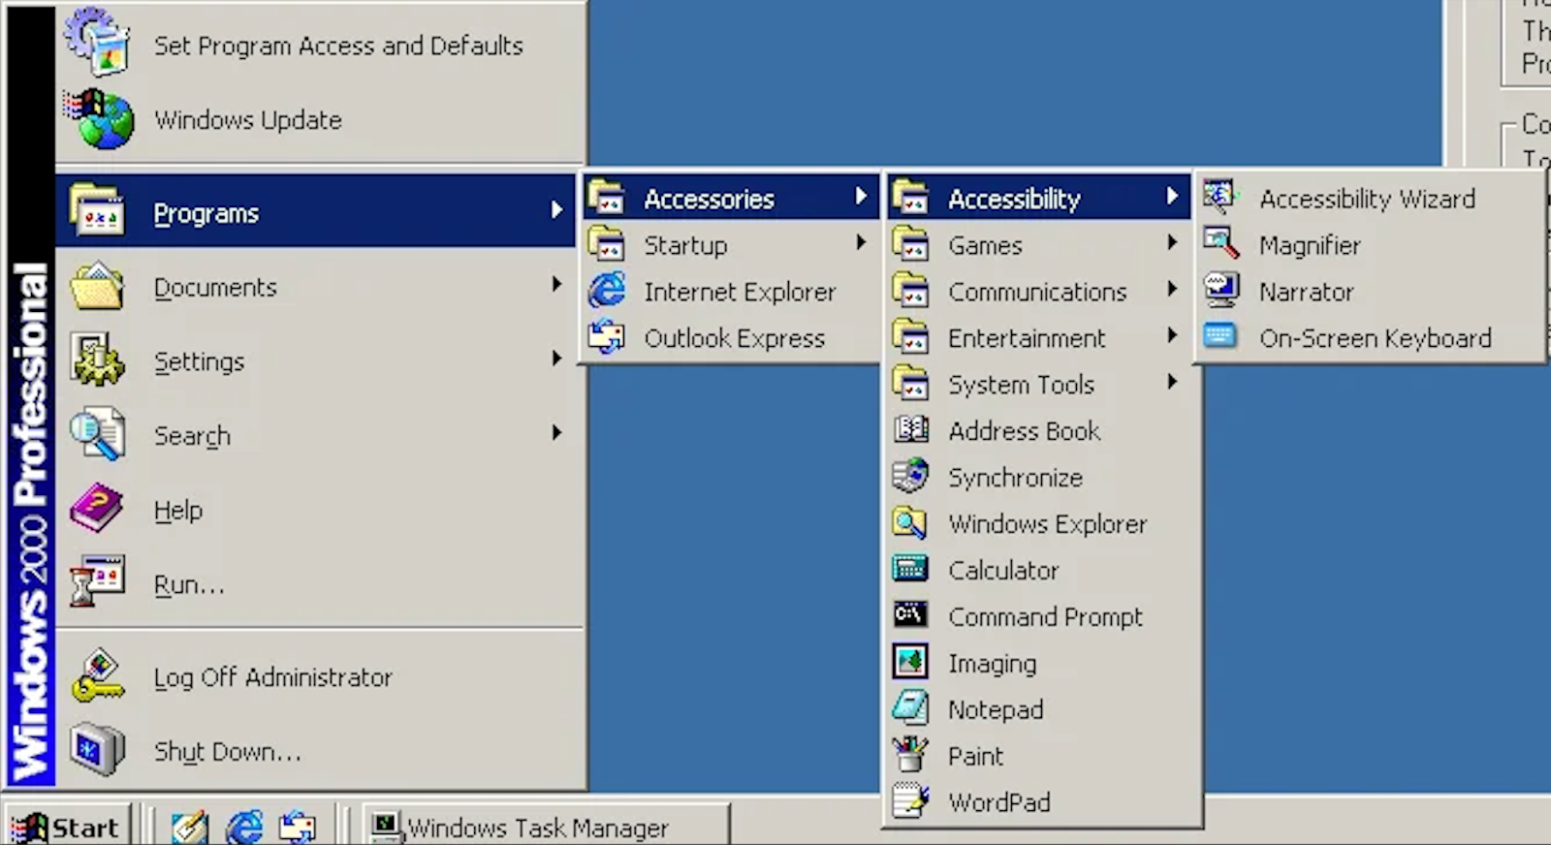This screenshot has height=845, width=1551.
Task: Select the Magnifier text label
Action: pos(1310,245)
